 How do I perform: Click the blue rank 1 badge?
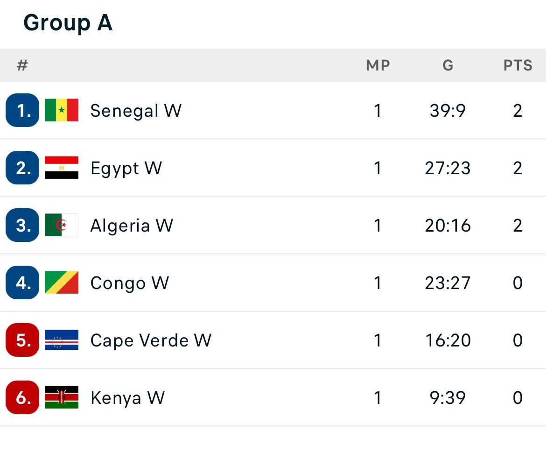click(x=22, y=110)
